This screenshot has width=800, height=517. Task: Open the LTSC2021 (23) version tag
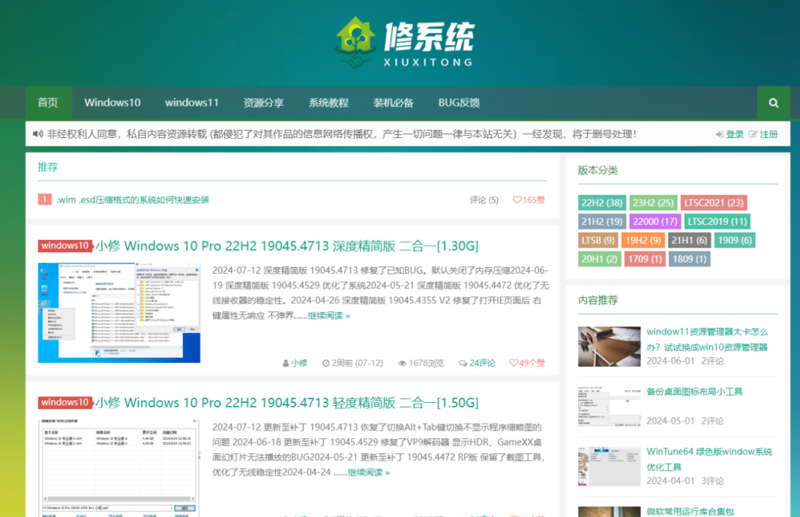coord(714,203)
